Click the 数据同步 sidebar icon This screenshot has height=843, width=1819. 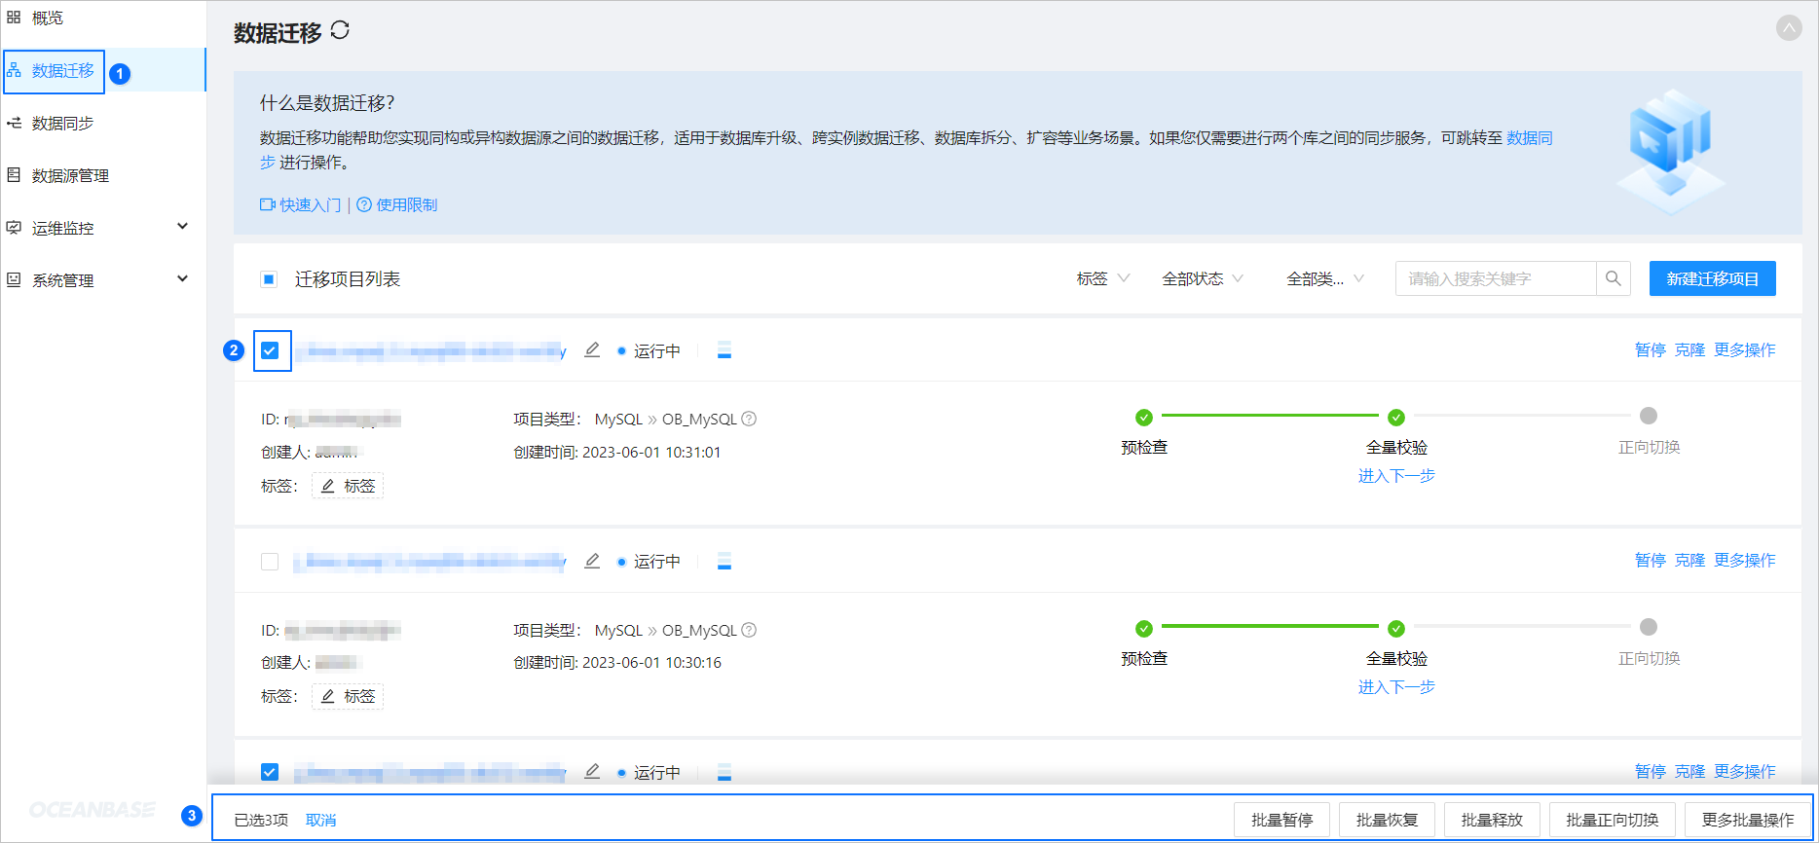click(x=14, y=123)
